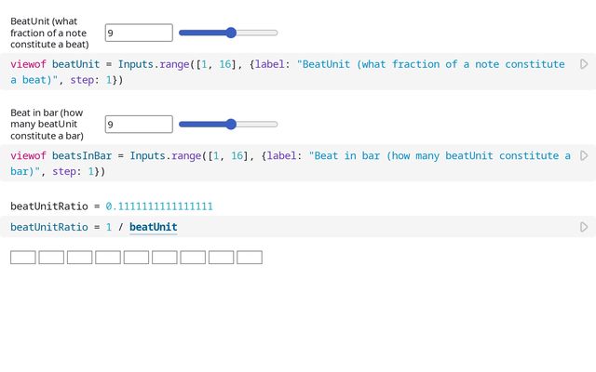Viewport: 596px width, 372px height.
Task: Toggle the first beat box
Action: [23, 258]
